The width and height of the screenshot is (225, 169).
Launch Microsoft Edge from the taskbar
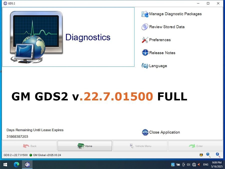(16, 164)
